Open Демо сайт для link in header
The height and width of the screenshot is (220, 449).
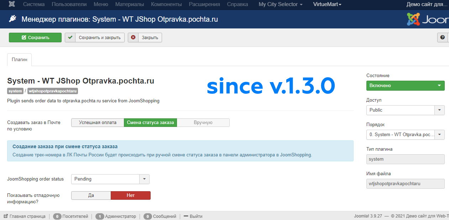click(x=427, y=4)
